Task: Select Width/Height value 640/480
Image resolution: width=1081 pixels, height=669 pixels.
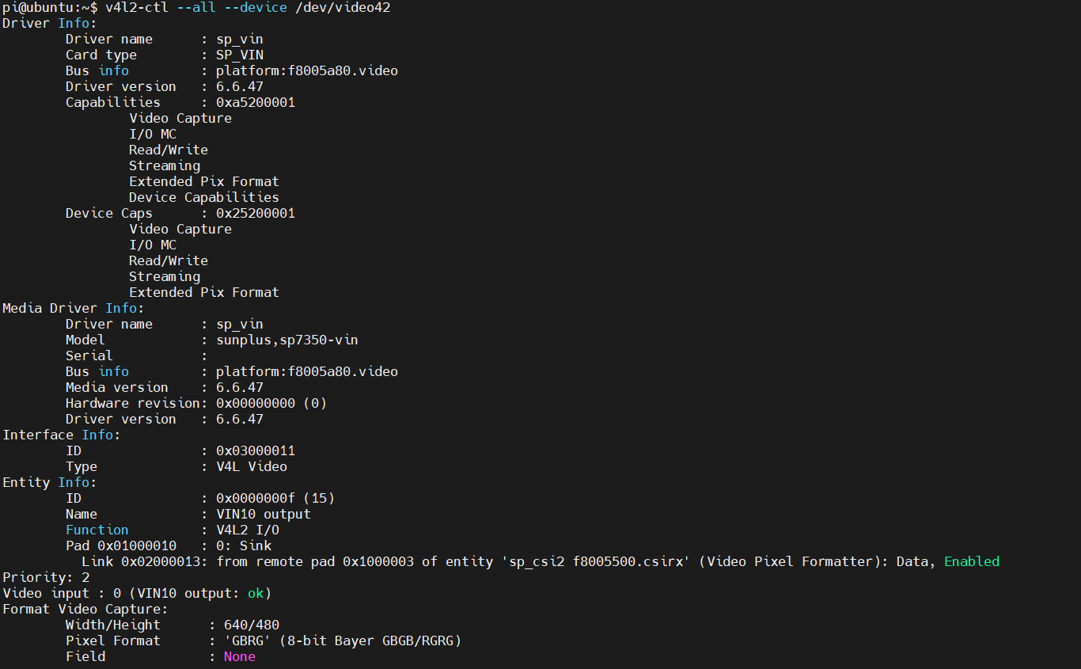Action: point(252,625)
